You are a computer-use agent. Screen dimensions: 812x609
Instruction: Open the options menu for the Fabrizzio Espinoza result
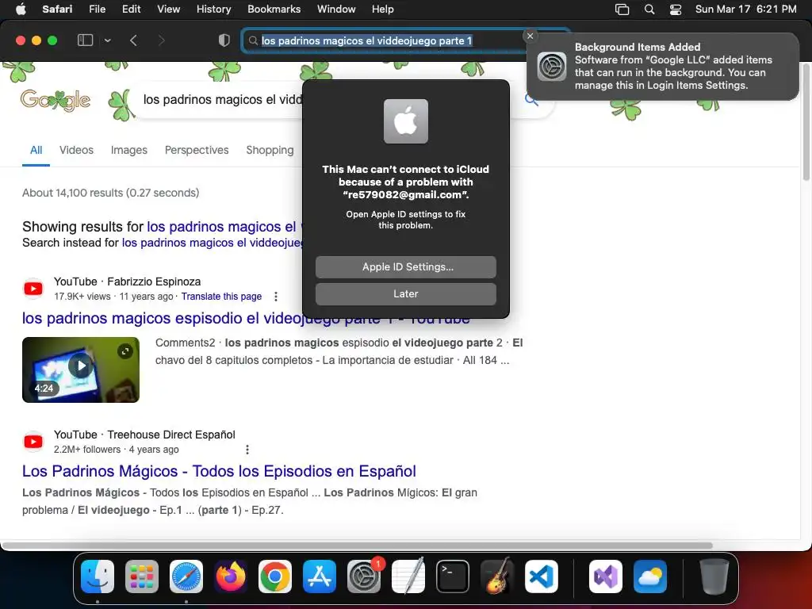[275, 297]
